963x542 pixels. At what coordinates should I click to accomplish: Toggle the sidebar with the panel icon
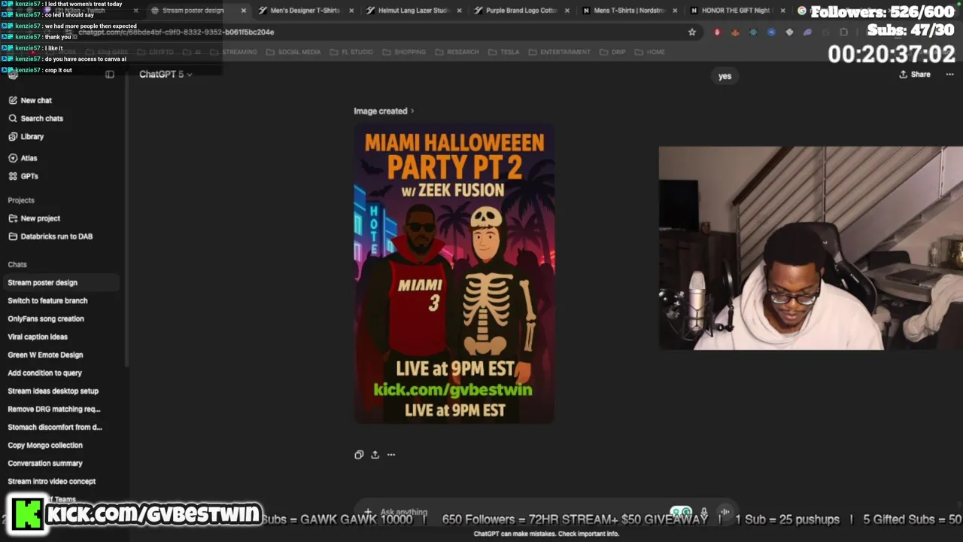click(x=110, y=74)
